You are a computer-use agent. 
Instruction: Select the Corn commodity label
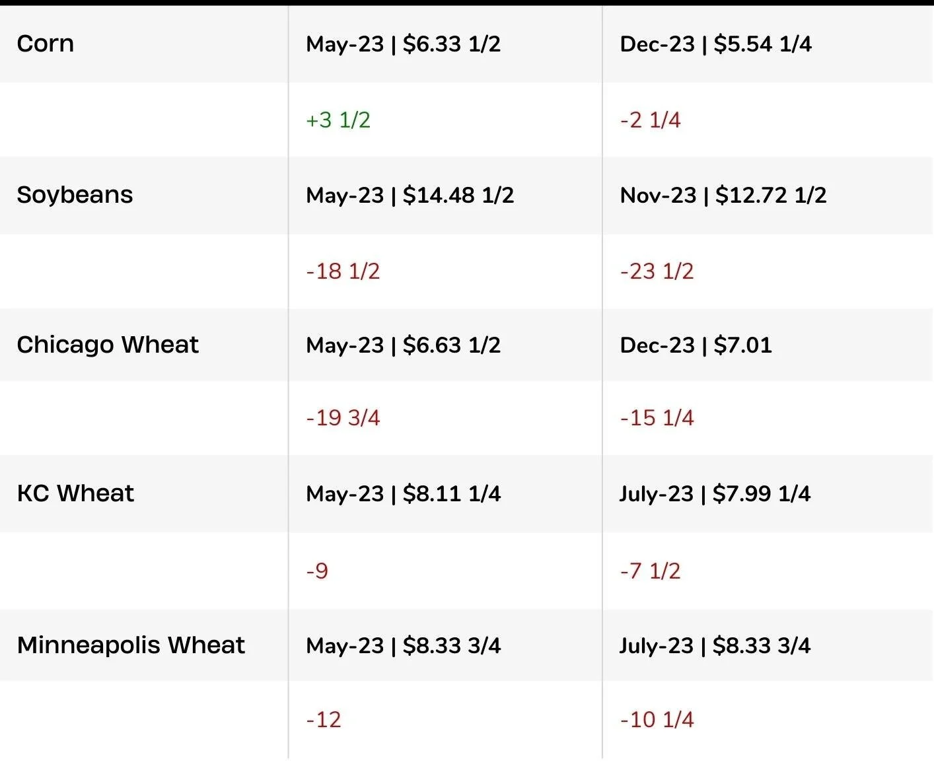pyautogui.click(x=45, y=44)
